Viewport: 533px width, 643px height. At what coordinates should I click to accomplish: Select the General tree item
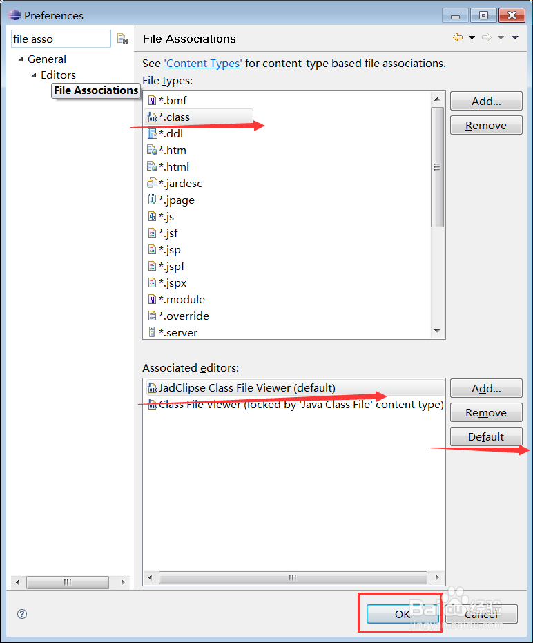[x=47, y=59]
